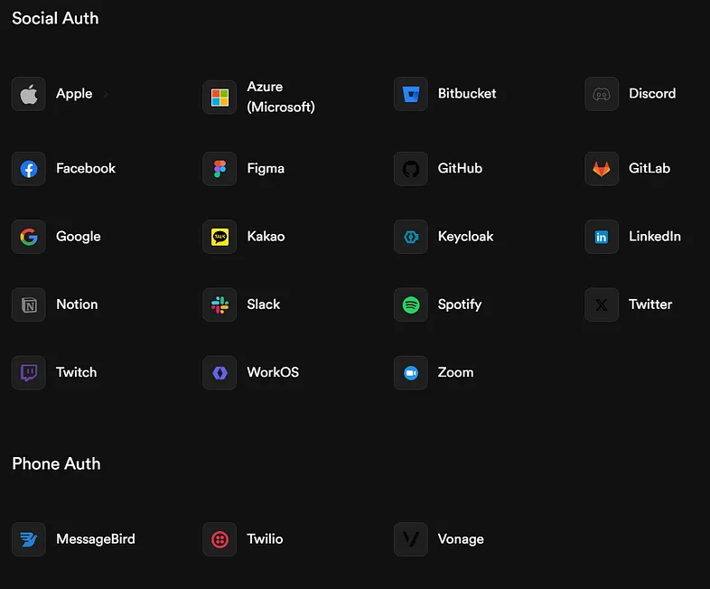Select the Twilio label text
Screen dimensions: 710x589
(265, 538)
